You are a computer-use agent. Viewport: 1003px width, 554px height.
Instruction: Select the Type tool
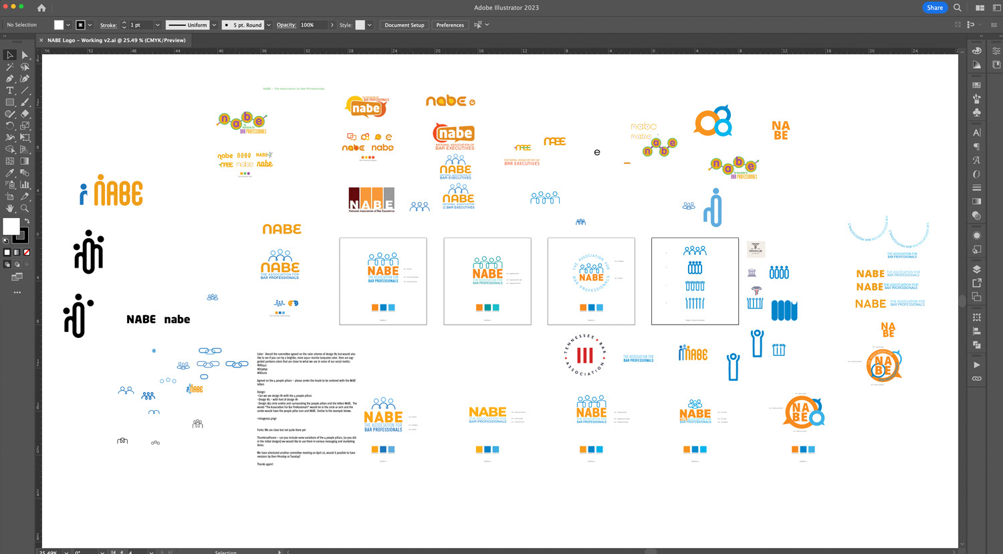10,90
